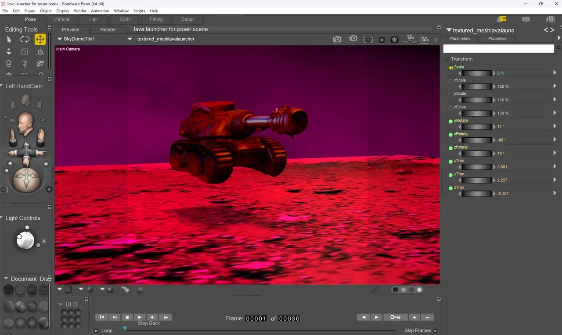Switch to the Material room tab
The width and height of the screenshot is (562, 335).
point(62,19)
